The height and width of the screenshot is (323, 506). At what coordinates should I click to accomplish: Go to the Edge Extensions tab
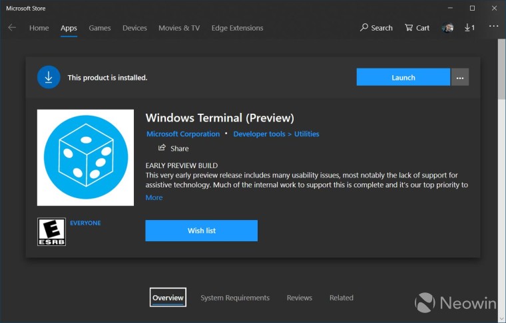click(237, 28)
